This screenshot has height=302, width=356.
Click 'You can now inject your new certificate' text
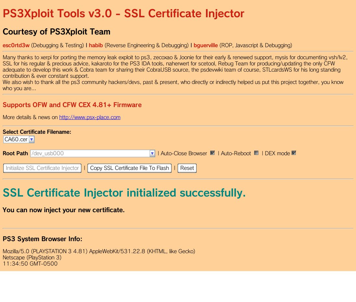(63, 210)
